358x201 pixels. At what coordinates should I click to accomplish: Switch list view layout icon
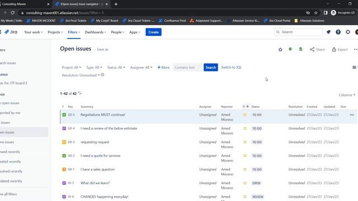(x=355, y=68)
